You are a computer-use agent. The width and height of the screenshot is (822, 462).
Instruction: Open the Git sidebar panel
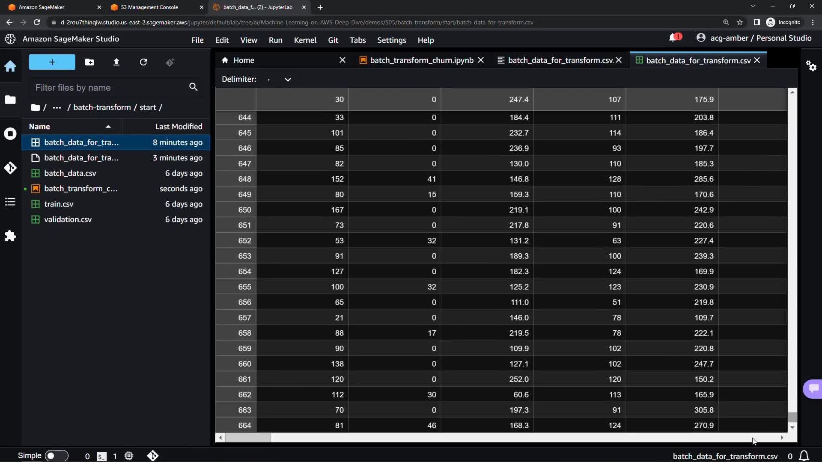10,168
